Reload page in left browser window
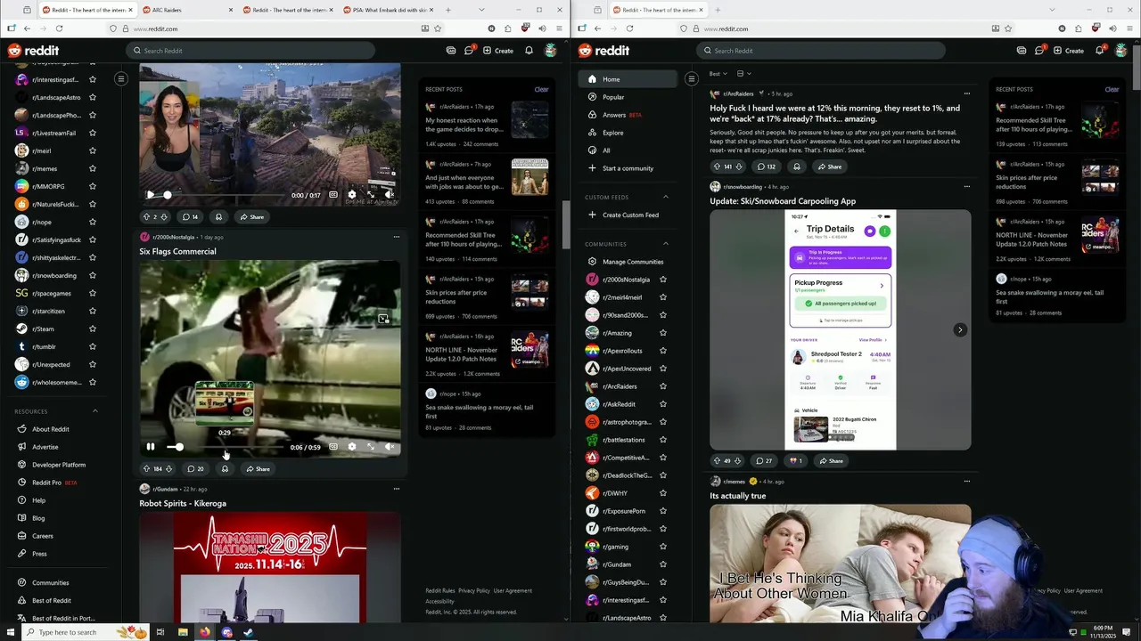Screen dimensions: 1141x641 click(x=60, y=28)
